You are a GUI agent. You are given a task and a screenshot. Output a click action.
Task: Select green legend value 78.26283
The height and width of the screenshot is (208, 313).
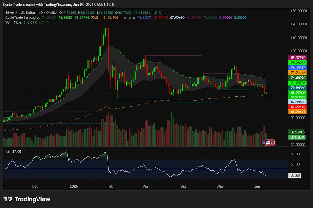pos(66,18)
